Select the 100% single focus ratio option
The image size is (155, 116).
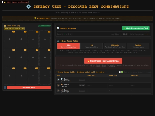click(x=68, y=46)
